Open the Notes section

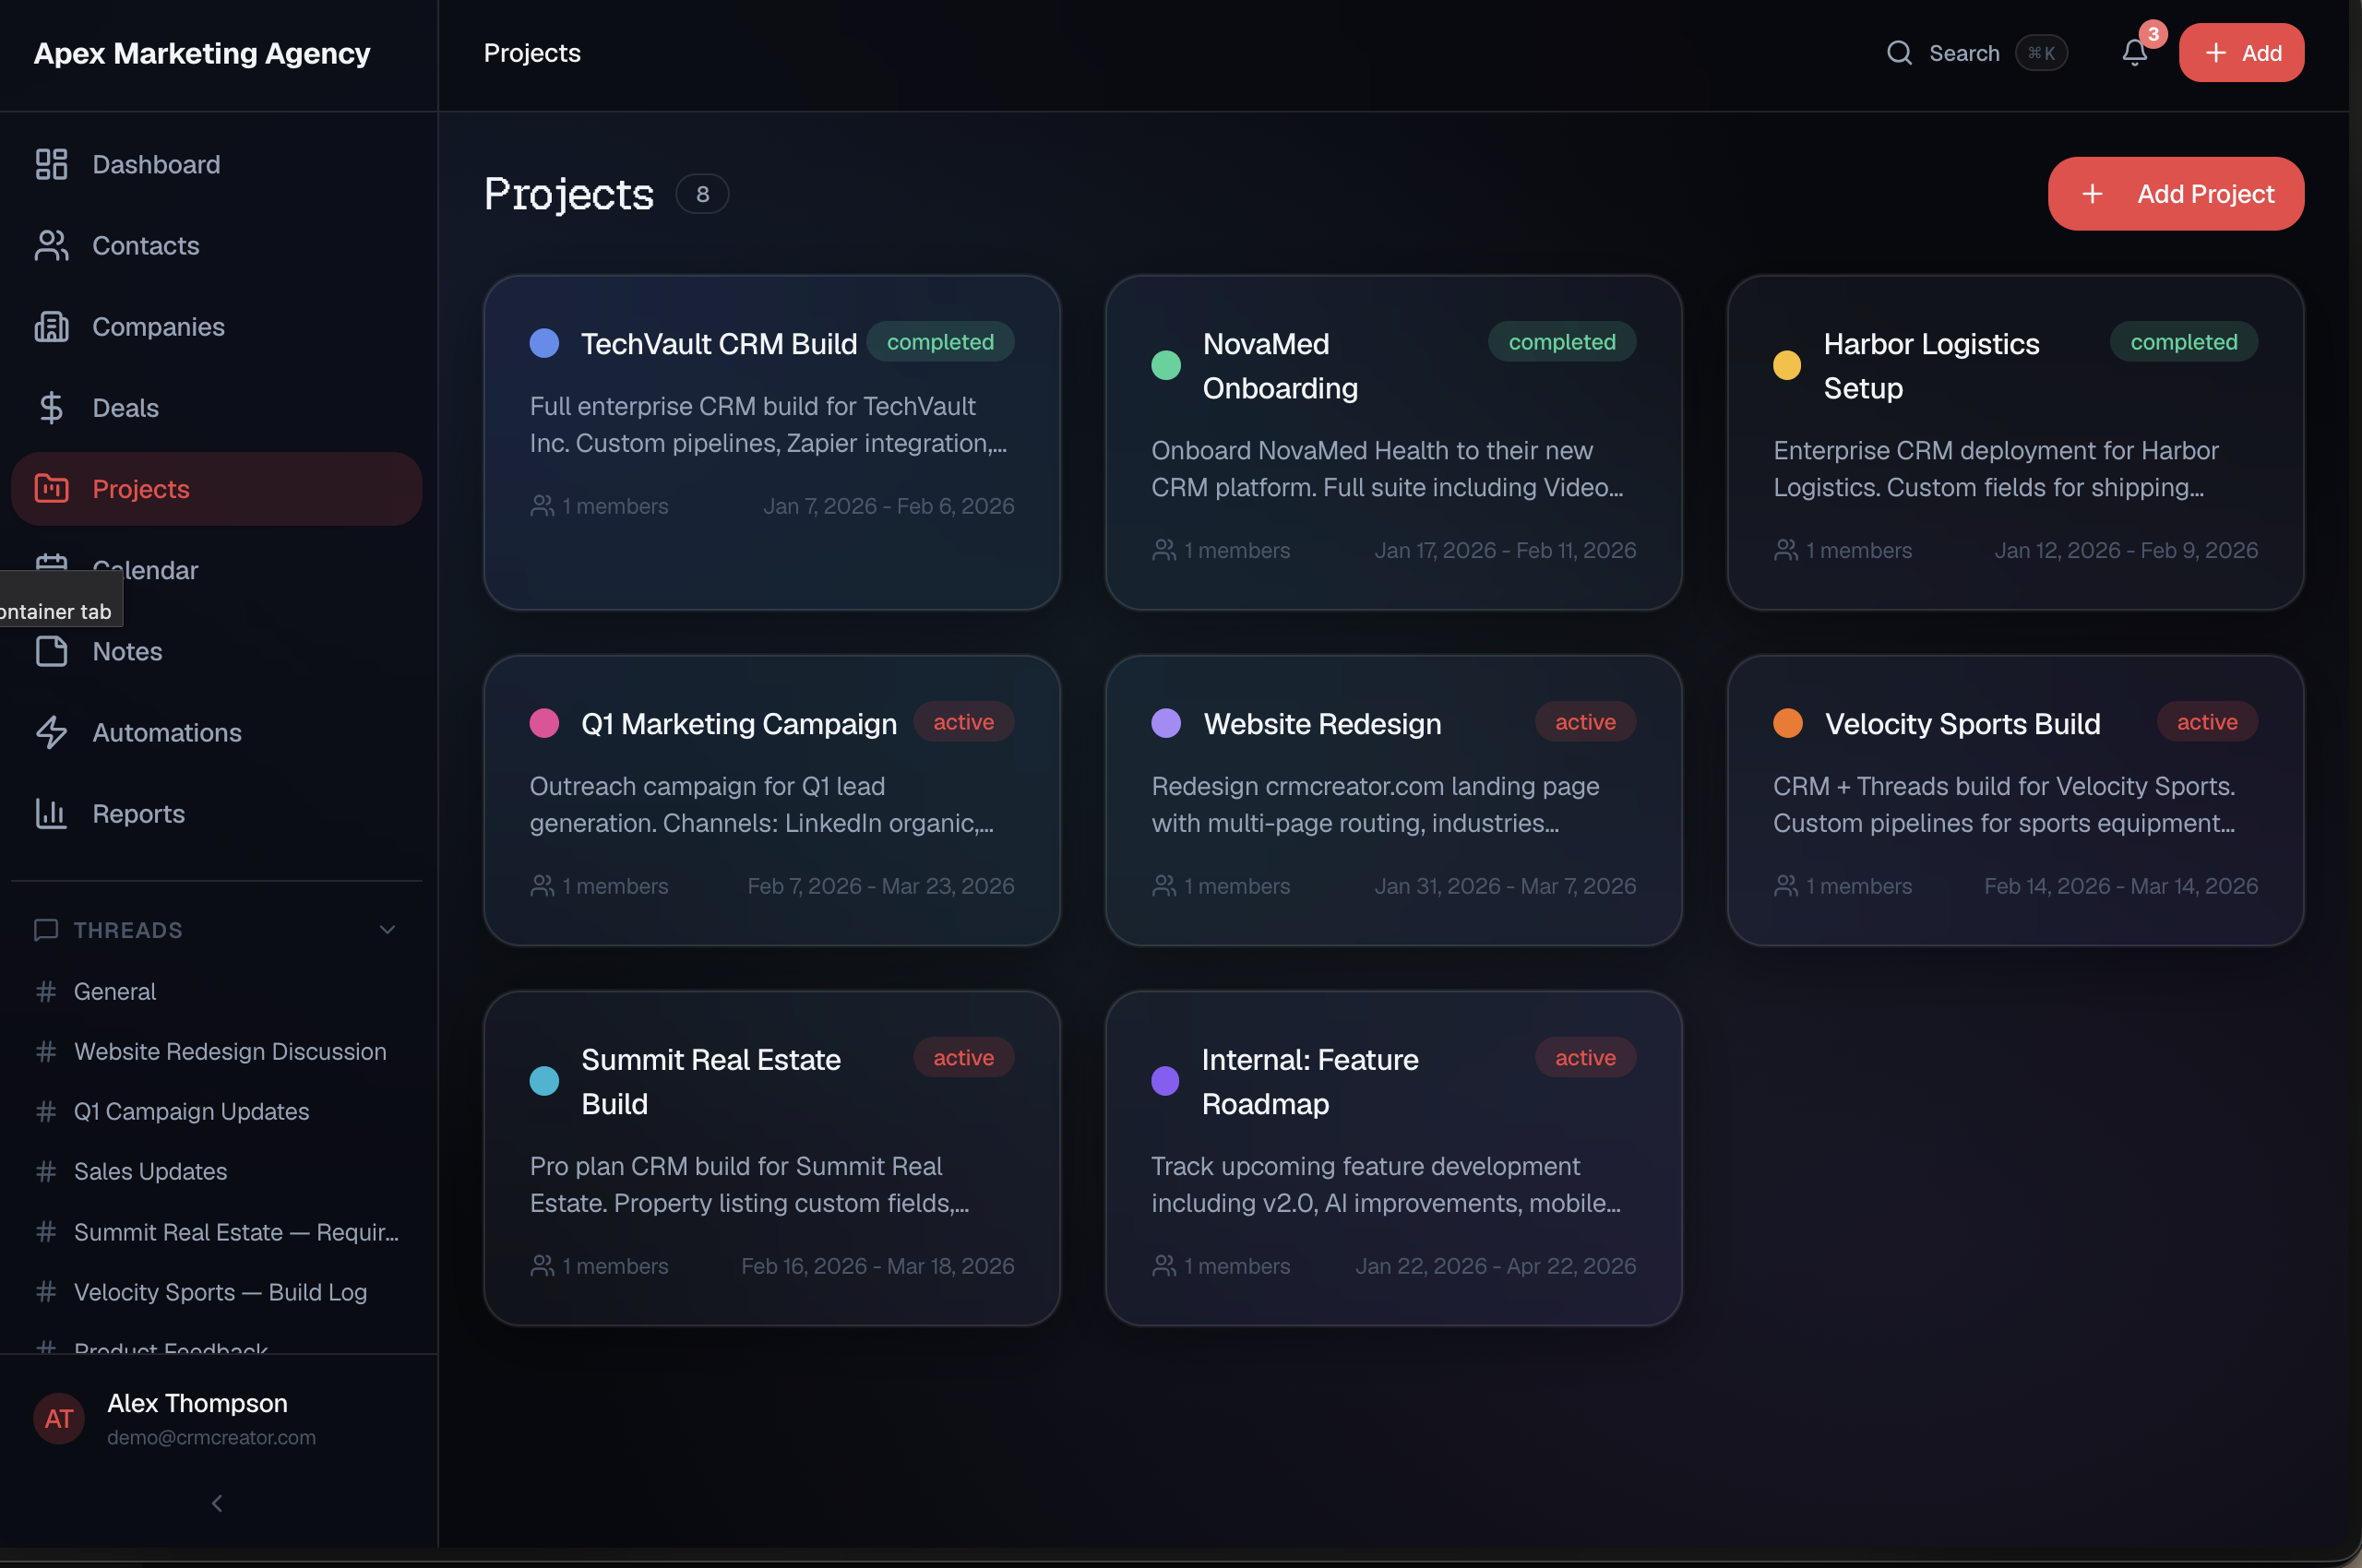tap(127, 651)
